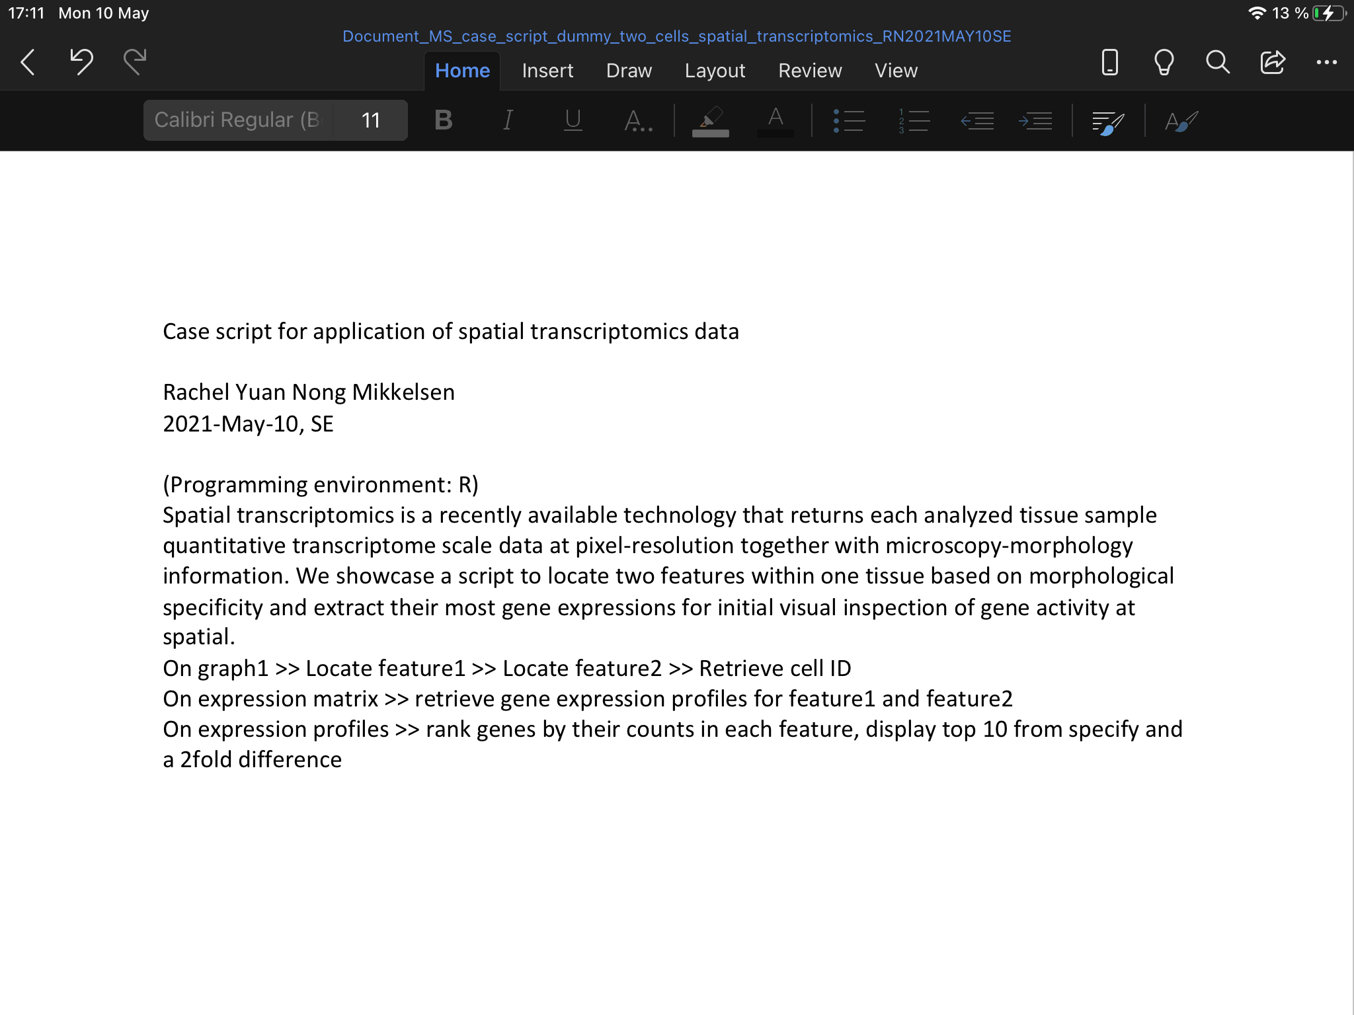
Task: Open the Tell Me lightbulb icon
Action: (1164, 62)
